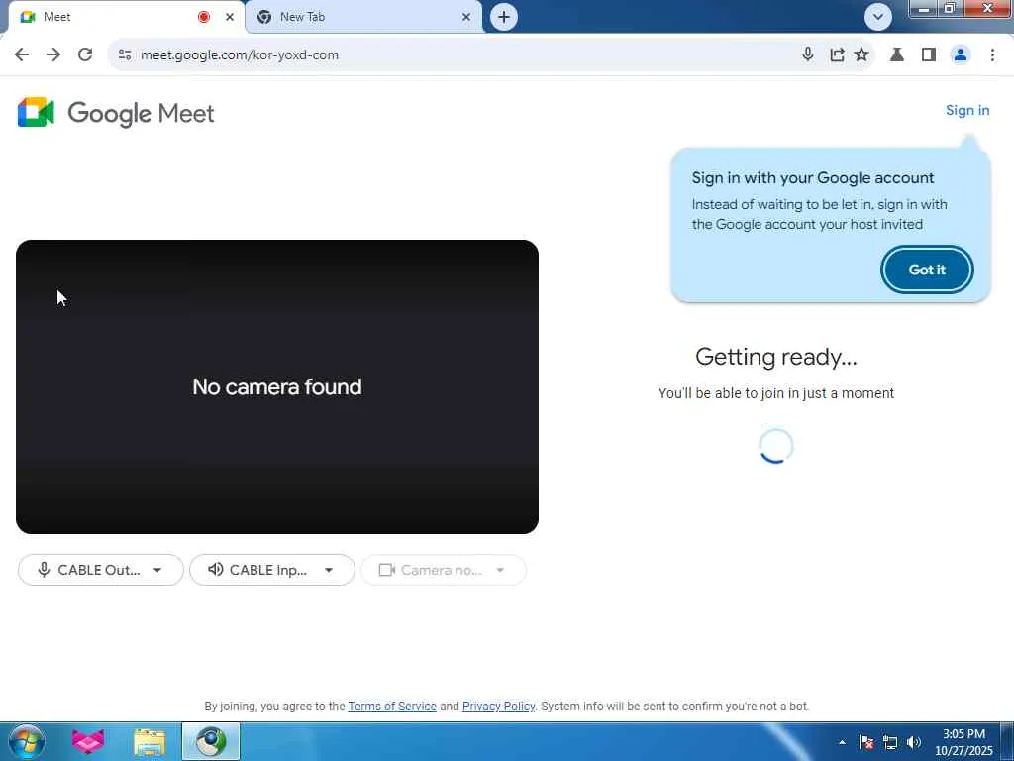Open the Windows Start menu
Screen dimensions: 1014x761
27,741
